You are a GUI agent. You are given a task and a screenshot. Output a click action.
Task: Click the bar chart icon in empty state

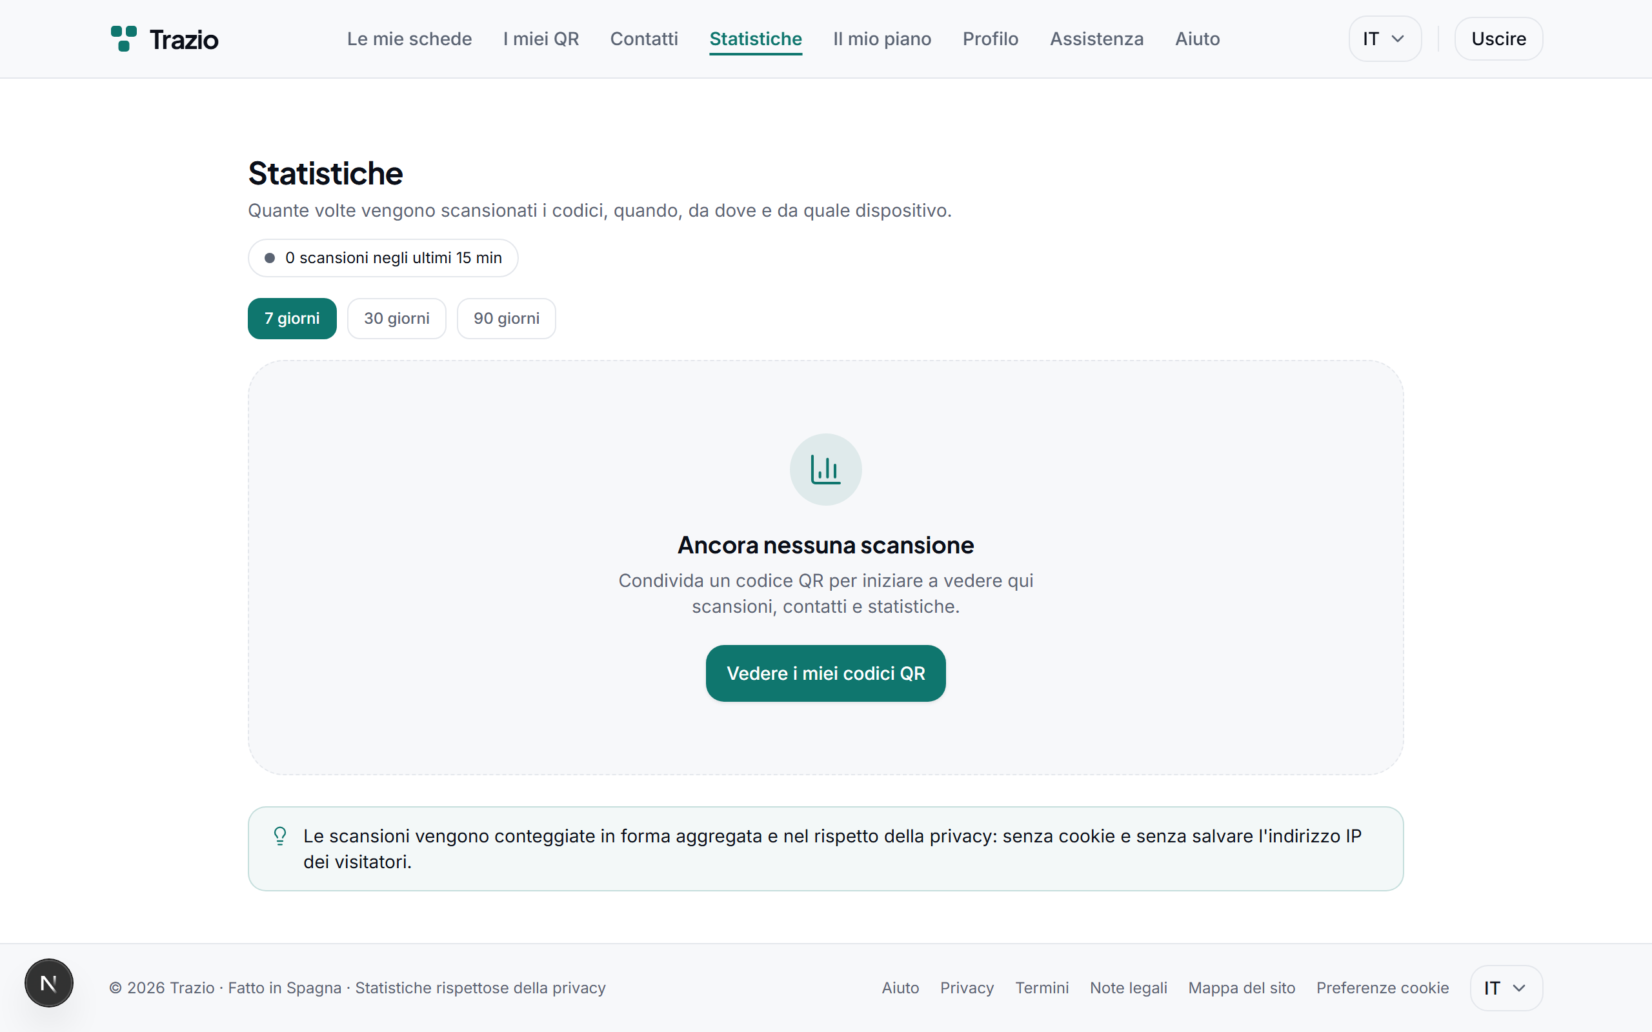tap(825, 470)
